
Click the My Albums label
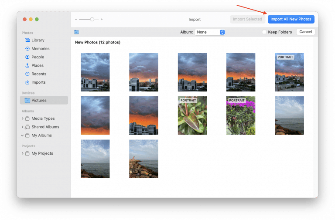click(x=42, y=135)
